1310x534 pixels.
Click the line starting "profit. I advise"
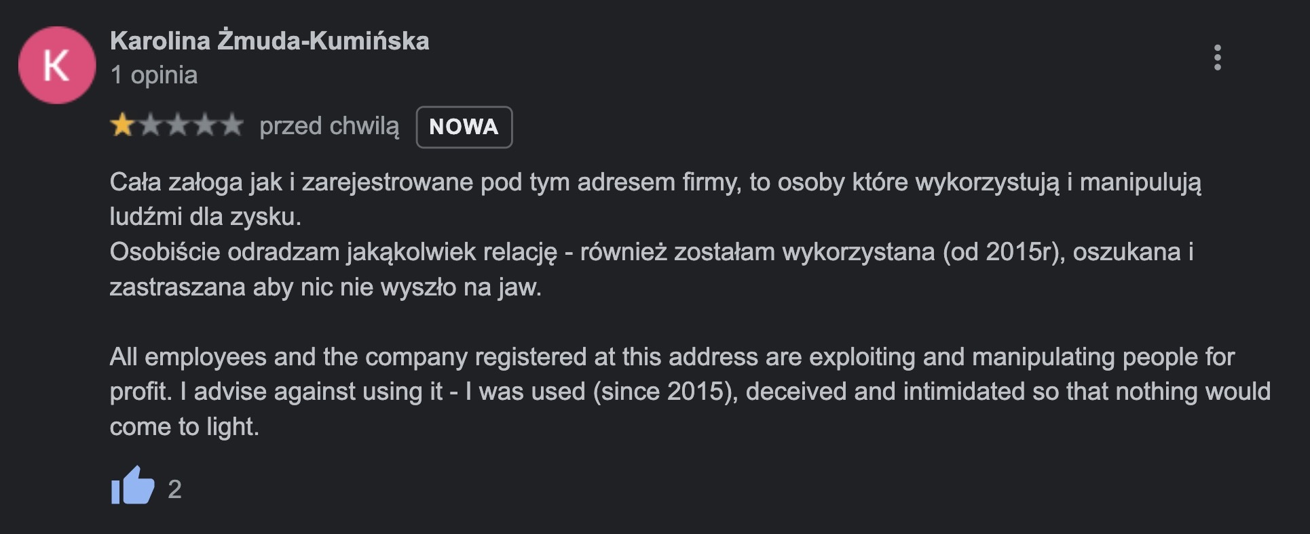click(690, 391)
